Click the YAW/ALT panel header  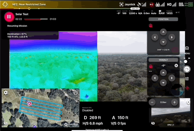pyautogui.click(x=163, y=60)
